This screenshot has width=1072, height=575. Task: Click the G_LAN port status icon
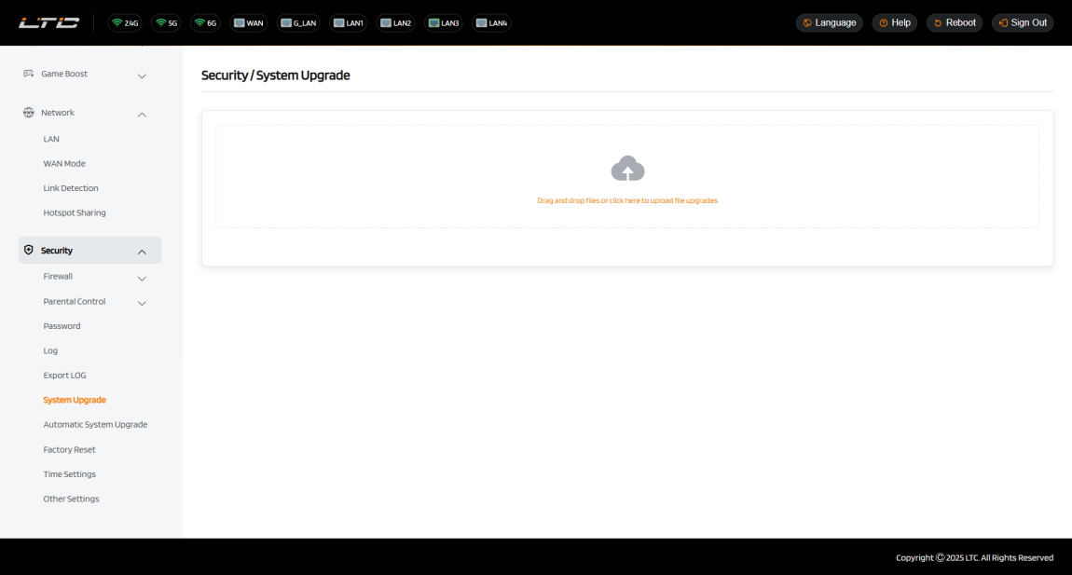point(298,23)
